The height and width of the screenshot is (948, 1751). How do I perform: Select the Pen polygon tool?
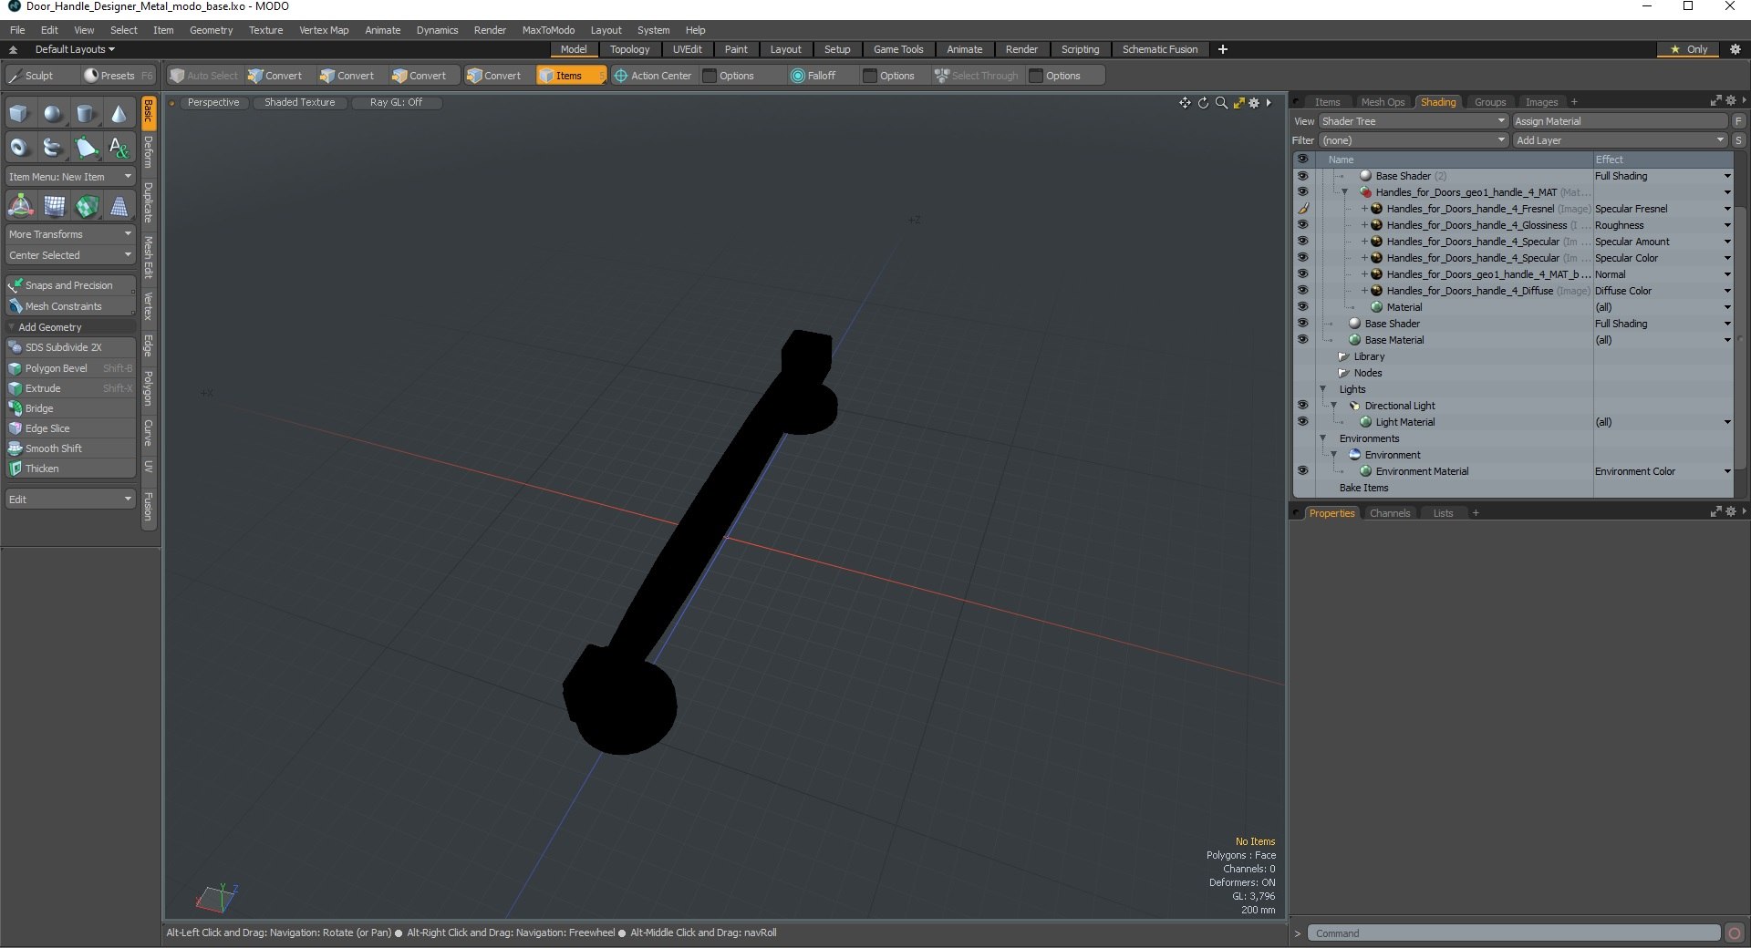coord(86,147)
